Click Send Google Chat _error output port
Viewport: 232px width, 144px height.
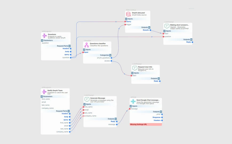click(x=162, y=114)
